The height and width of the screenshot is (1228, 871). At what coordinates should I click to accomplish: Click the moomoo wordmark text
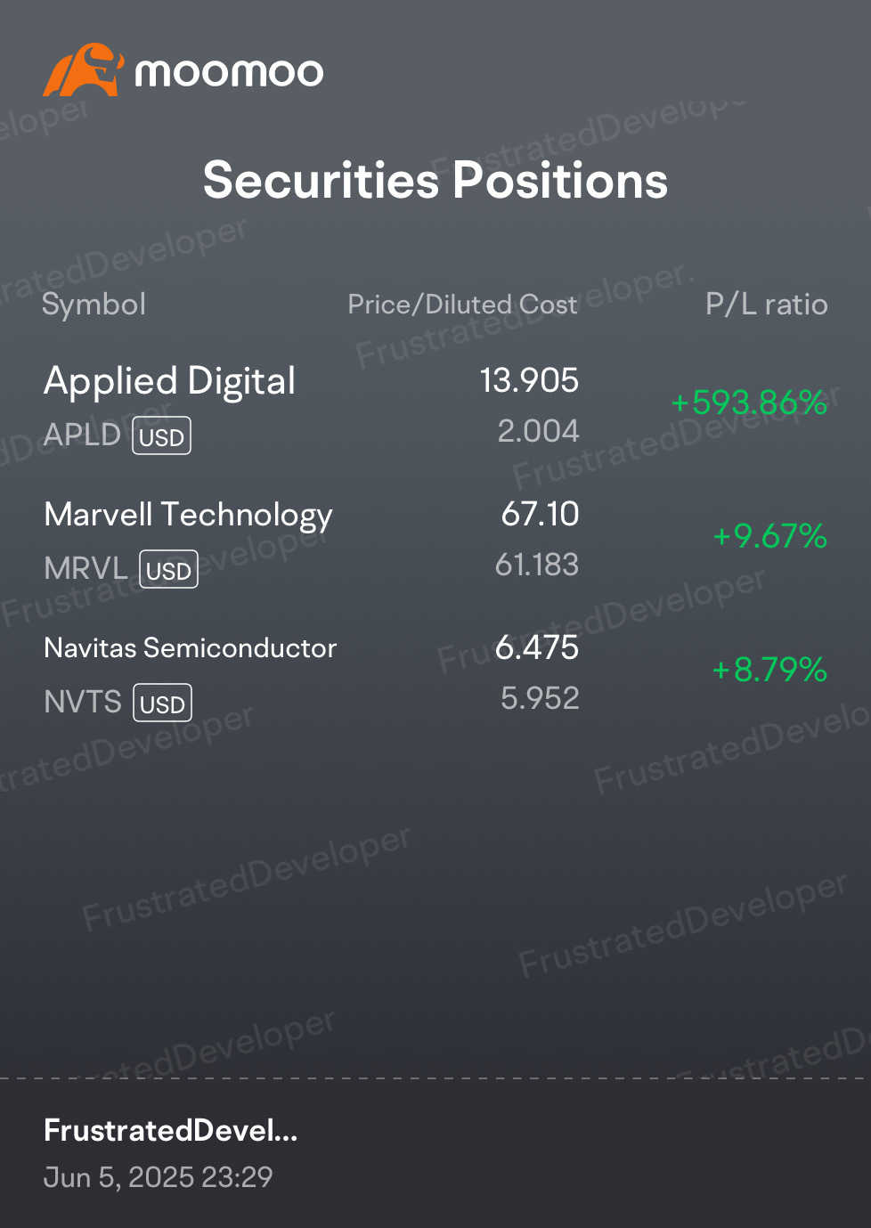229,72
